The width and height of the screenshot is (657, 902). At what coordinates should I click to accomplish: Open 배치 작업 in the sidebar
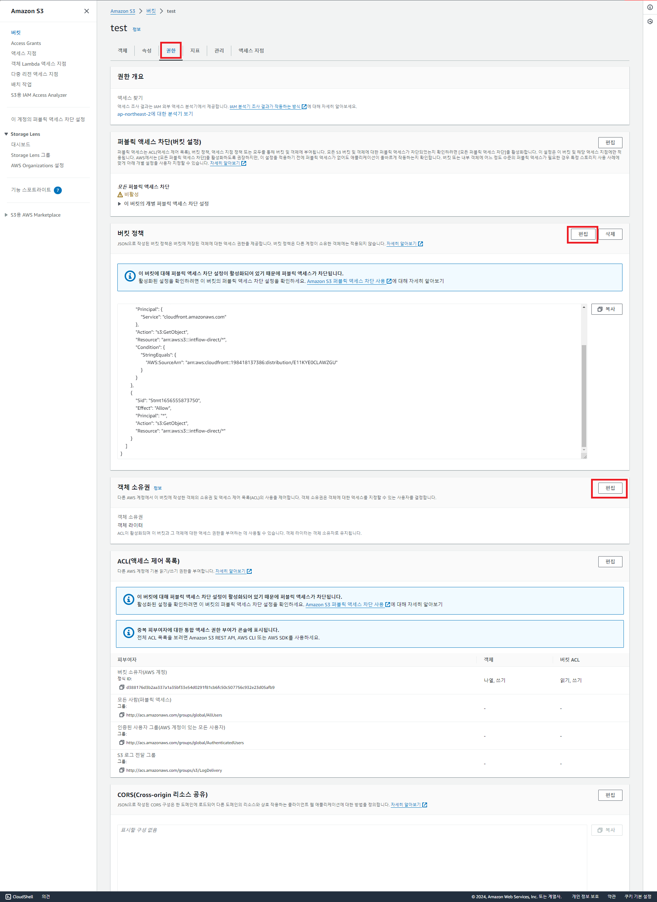(21, 84)
